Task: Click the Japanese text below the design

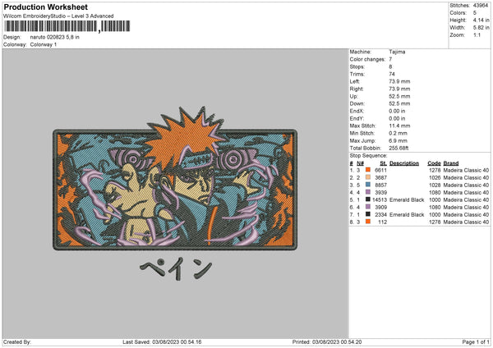Action: coord(176,269)
